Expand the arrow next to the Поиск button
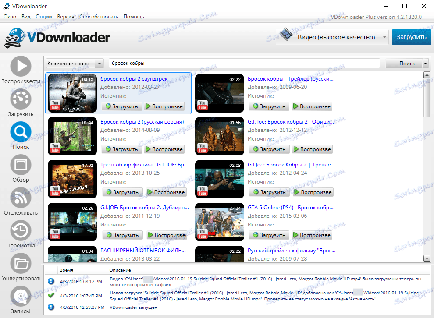 point(425,63)
